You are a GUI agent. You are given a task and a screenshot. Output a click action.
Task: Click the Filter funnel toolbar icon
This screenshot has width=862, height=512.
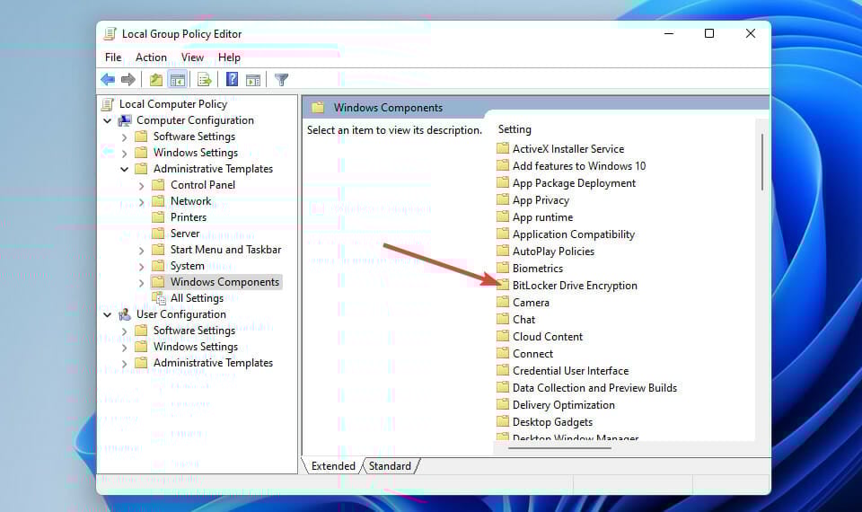click(281, 80)
